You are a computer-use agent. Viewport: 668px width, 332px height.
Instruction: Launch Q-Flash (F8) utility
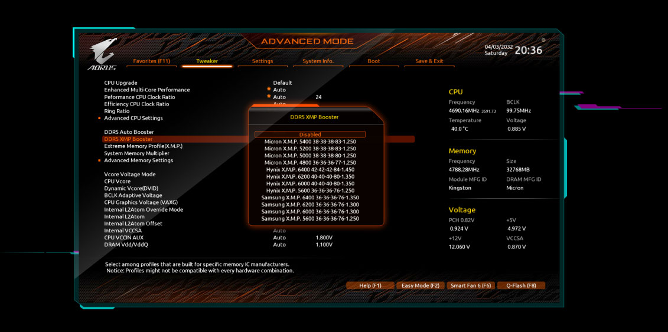point(521,285)
